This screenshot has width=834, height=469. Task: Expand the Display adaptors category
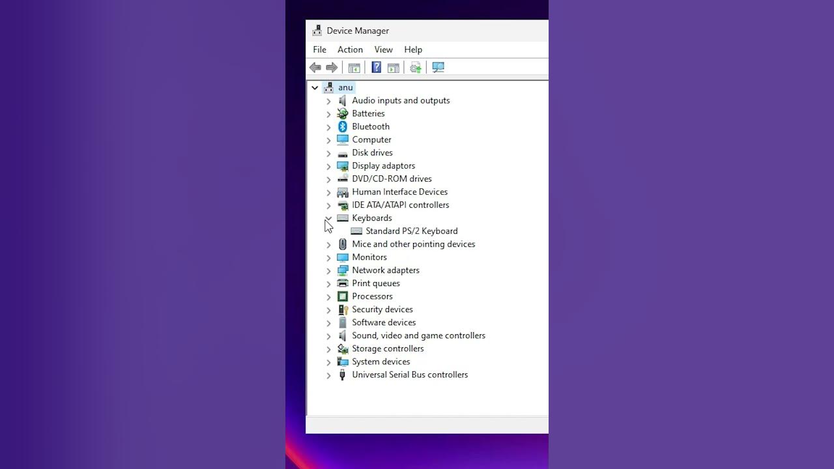pos(328,166)
